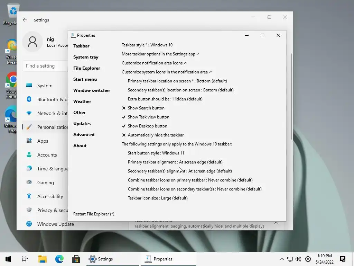
Task: Select Personalization in Settings sidebar
Action: click(45, 127)
